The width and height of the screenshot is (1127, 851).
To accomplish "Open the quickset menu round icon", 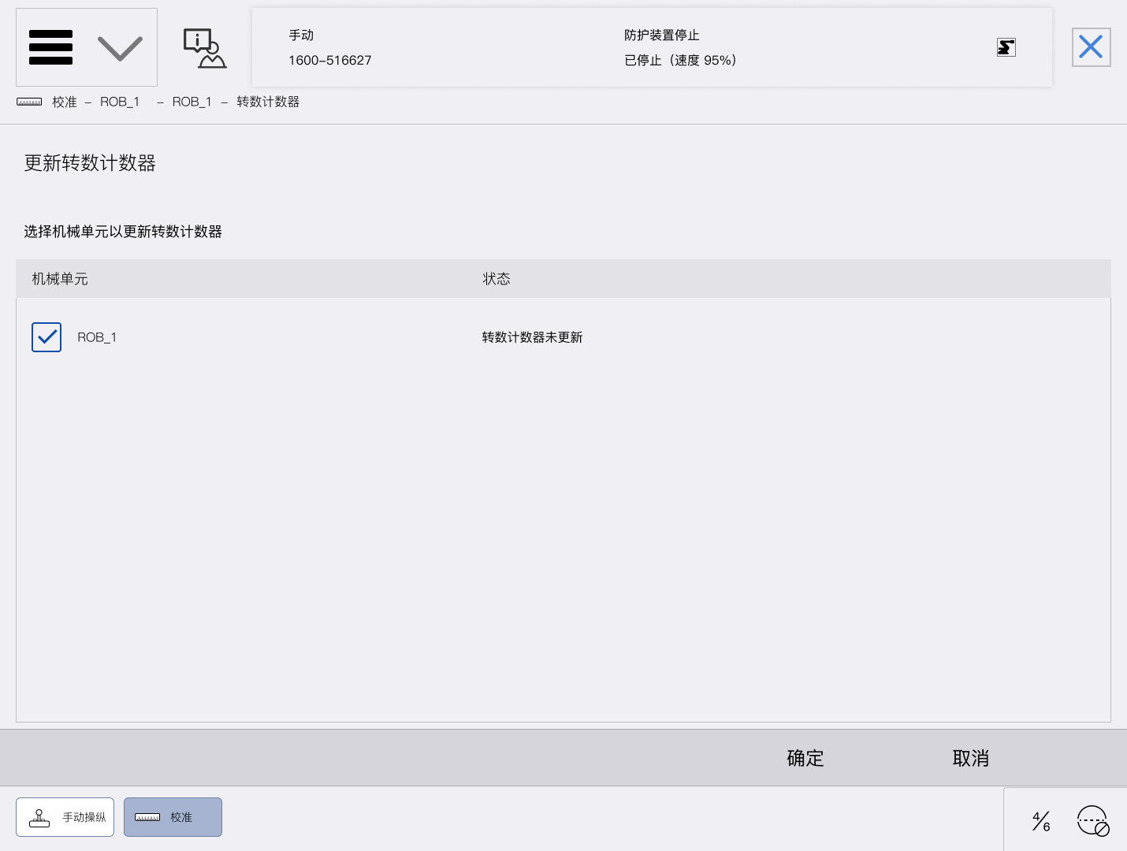I will pos(1093,821).
